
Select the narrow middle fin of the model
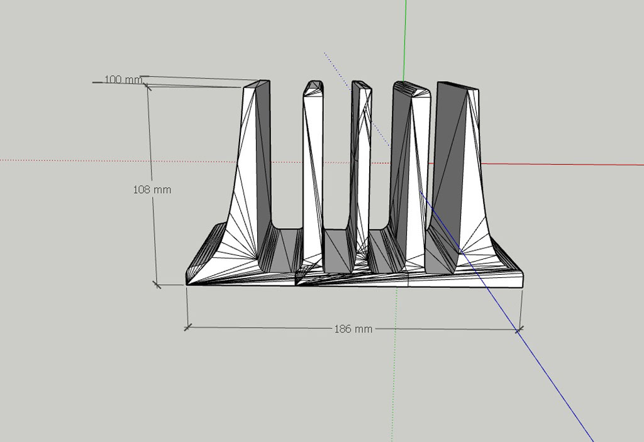click(359, 157)
